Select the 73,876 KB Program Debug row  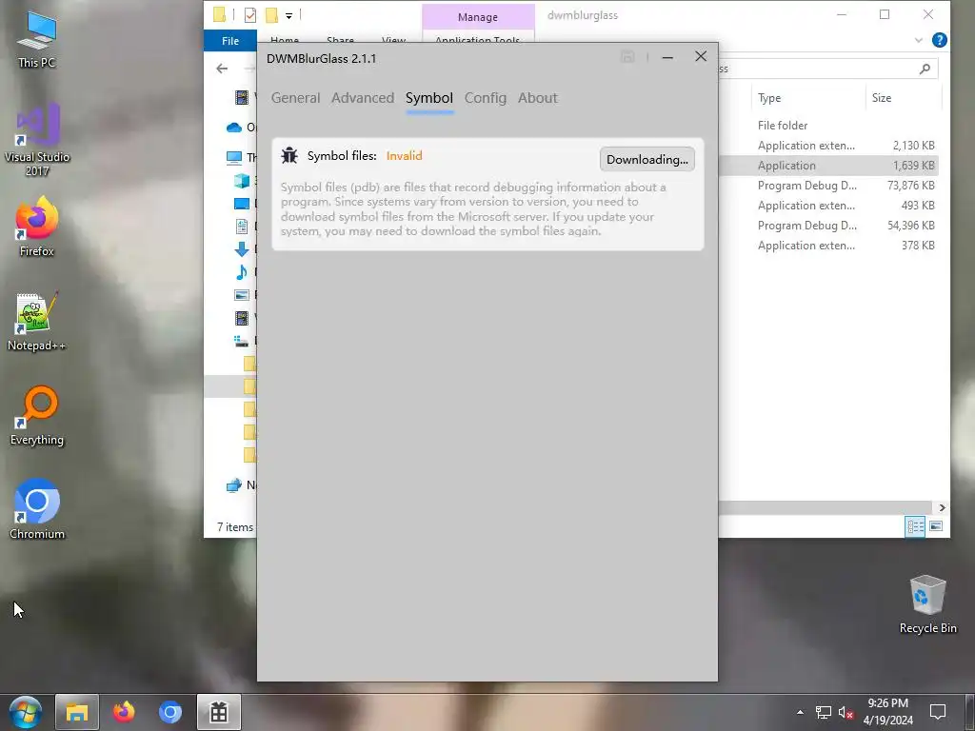click(x=828, y=186)
